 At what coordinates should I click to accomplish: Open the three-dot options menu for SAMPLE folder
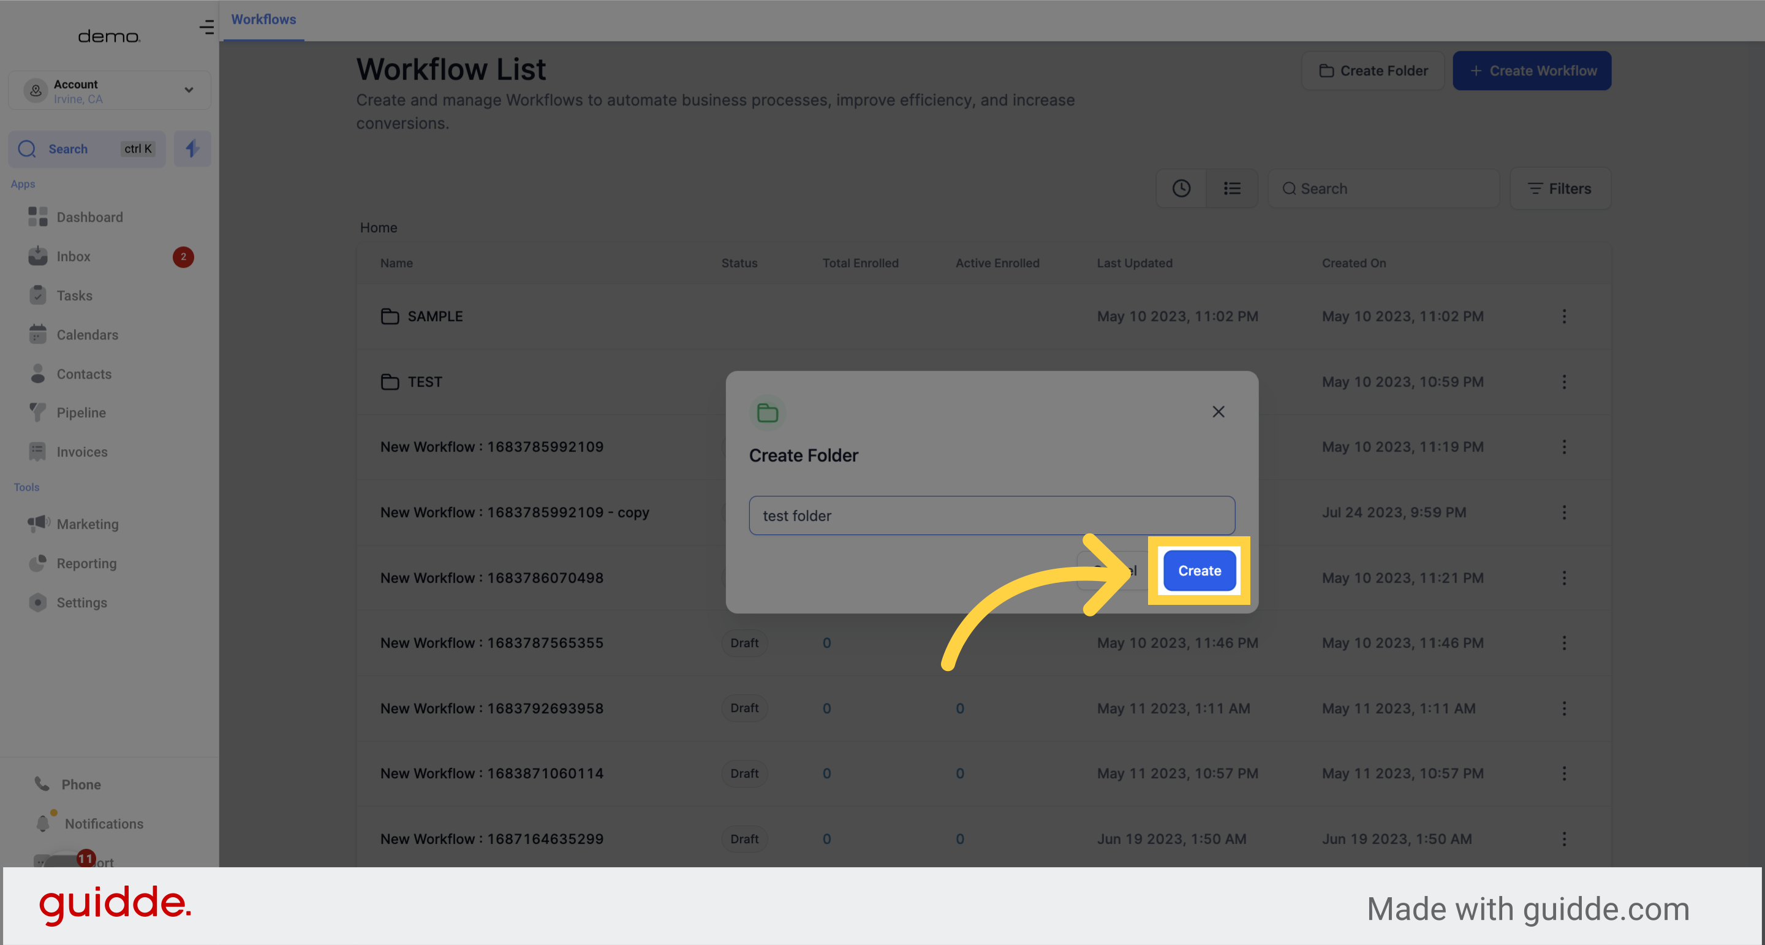tap(1564, 316)
